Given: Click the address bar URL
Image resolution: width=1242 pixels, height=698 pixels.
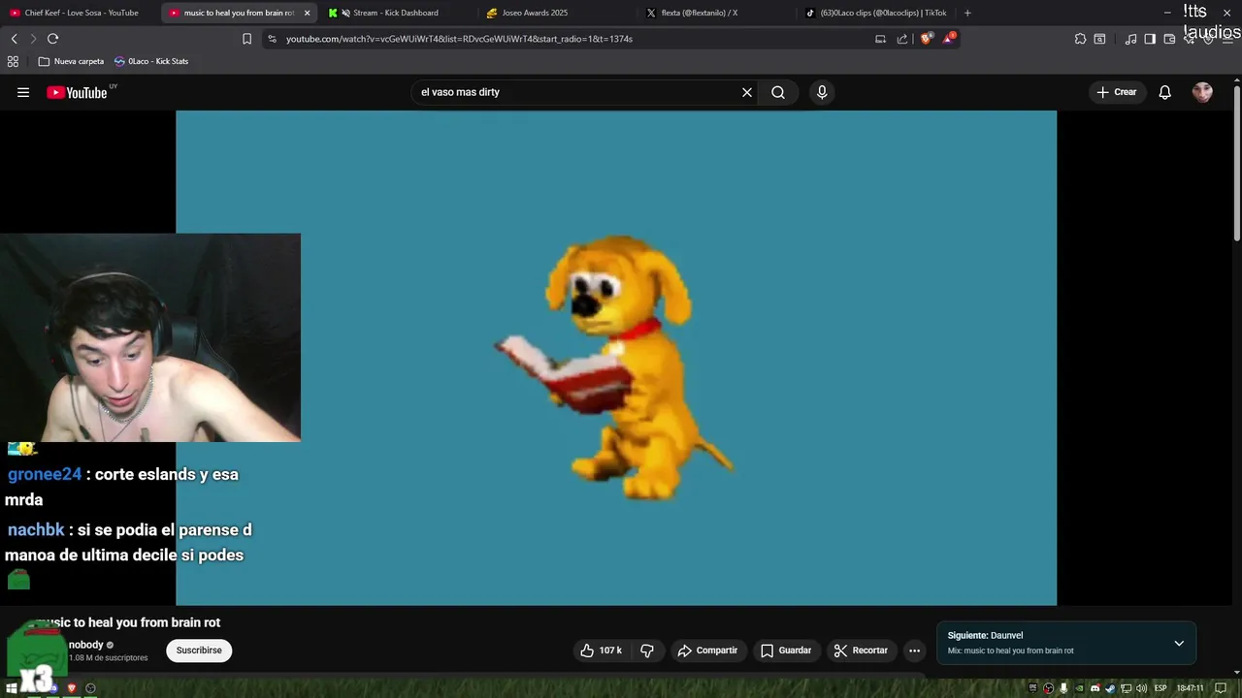Looking at the screenshot, I should tap(459, 39).
